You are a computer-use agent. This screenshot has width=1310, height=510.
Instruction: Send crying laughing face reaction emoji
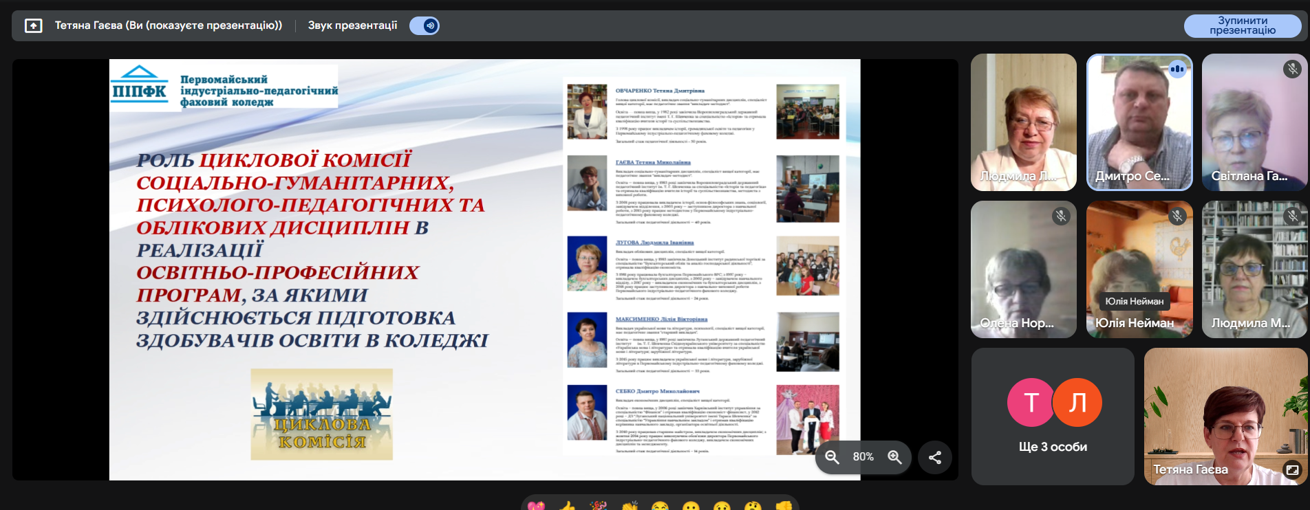660,506
